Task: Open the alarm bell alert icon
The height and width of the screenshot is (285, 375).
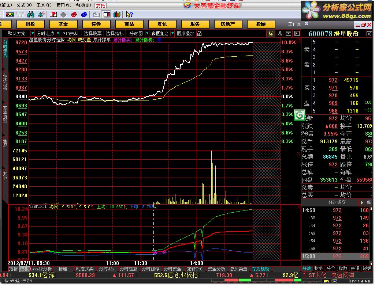Action: [x=41, y=15]
